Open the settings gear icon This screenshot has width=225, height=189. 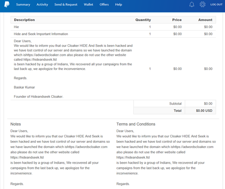[x=202, y=5]
